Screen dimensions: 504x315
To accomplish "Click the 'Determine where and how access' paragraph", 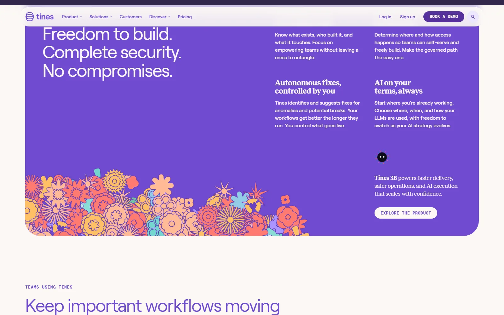I will 416,46.
